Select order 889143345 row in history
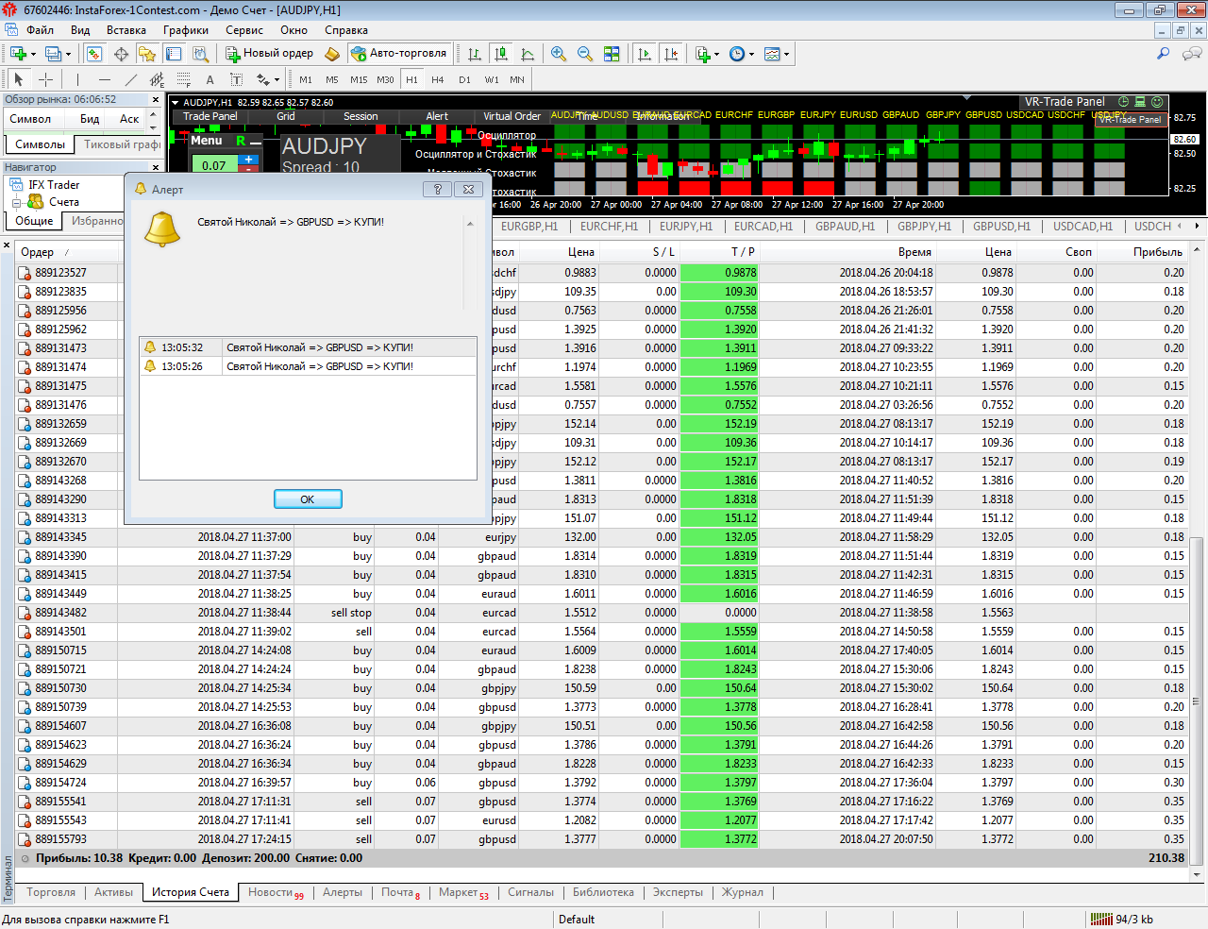 point(601,537)
